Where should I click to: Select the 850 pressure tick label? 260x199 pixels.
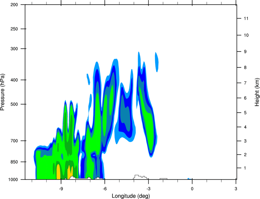click(x=14, y=162)
